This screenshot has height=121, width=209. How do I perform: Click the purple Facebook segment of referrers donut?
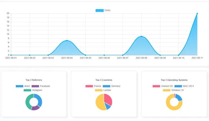point(35,108)
